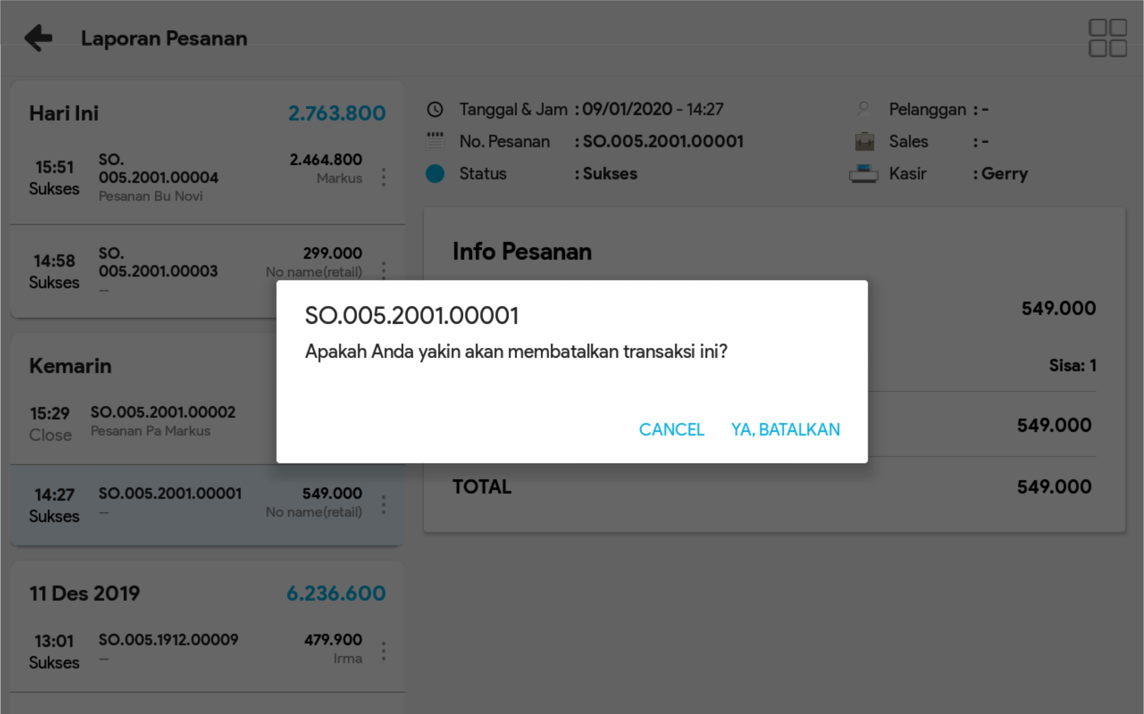Open options for order 005.2001.00004
The width and height of the screenshot is (1144, 714).
pyautogui.click(x=383, y=178)
